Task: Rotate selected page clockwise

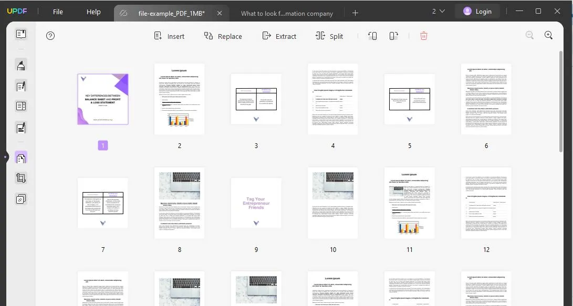Action: (x=393, y=36)
